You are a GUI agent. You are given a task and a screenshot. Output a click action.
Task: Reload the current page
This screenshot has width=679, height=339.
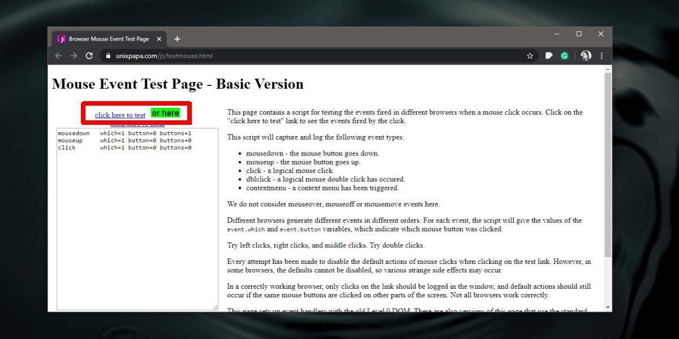point(89,55)
